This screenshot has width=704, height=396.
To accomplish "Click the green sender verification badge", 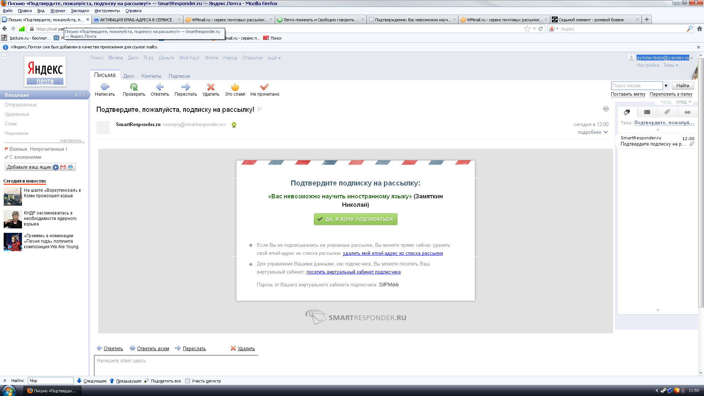I will [234, 125].
